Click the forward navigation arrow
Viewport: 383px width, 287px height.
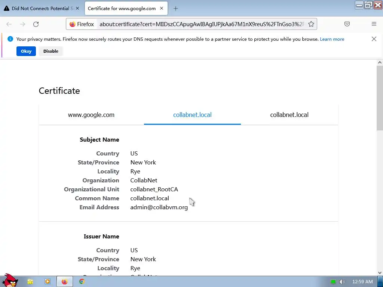(x=22, y=24)
